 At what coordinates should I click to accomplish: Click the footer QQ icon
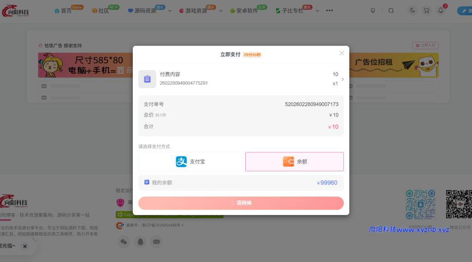tap(140, 242)
